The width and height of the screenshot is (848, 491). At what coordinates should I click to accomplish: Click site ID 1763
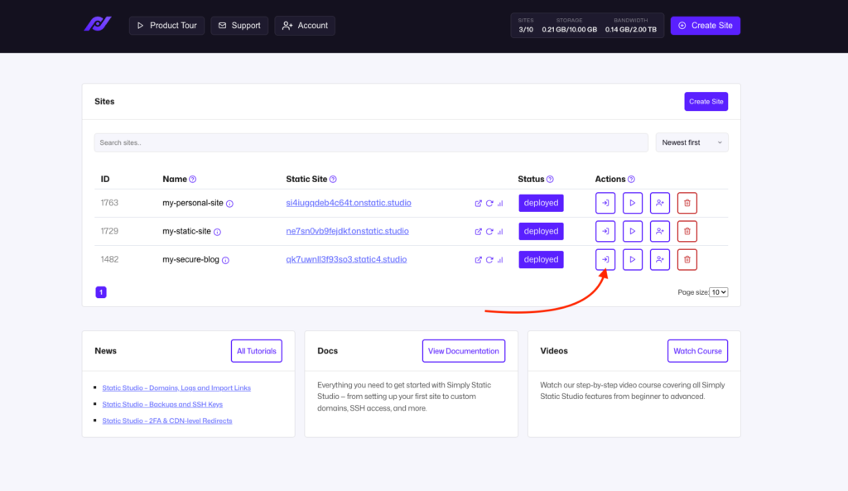109,203
